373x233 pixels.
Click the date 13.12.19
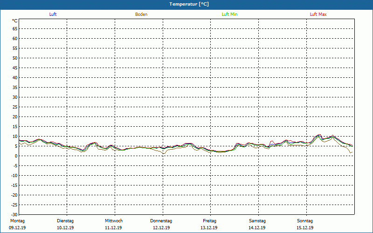[x=209, y=228]
